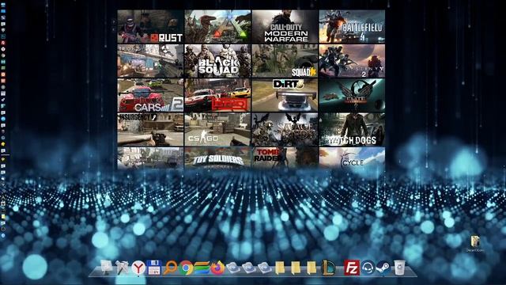Open TeamSpeak headset icon in the dock
The height and width of the screenshot is (285, 506).
click(x=368, y=268)
